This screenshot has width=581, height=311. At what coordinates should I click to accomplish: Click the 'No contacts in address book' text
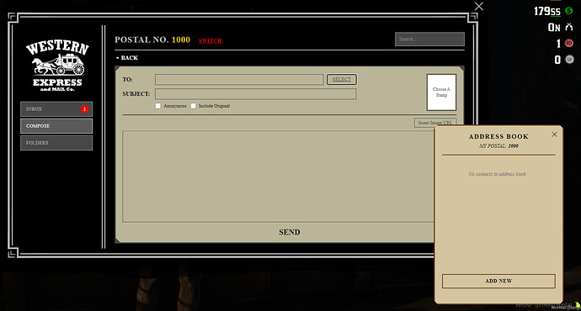coord(497,174)
